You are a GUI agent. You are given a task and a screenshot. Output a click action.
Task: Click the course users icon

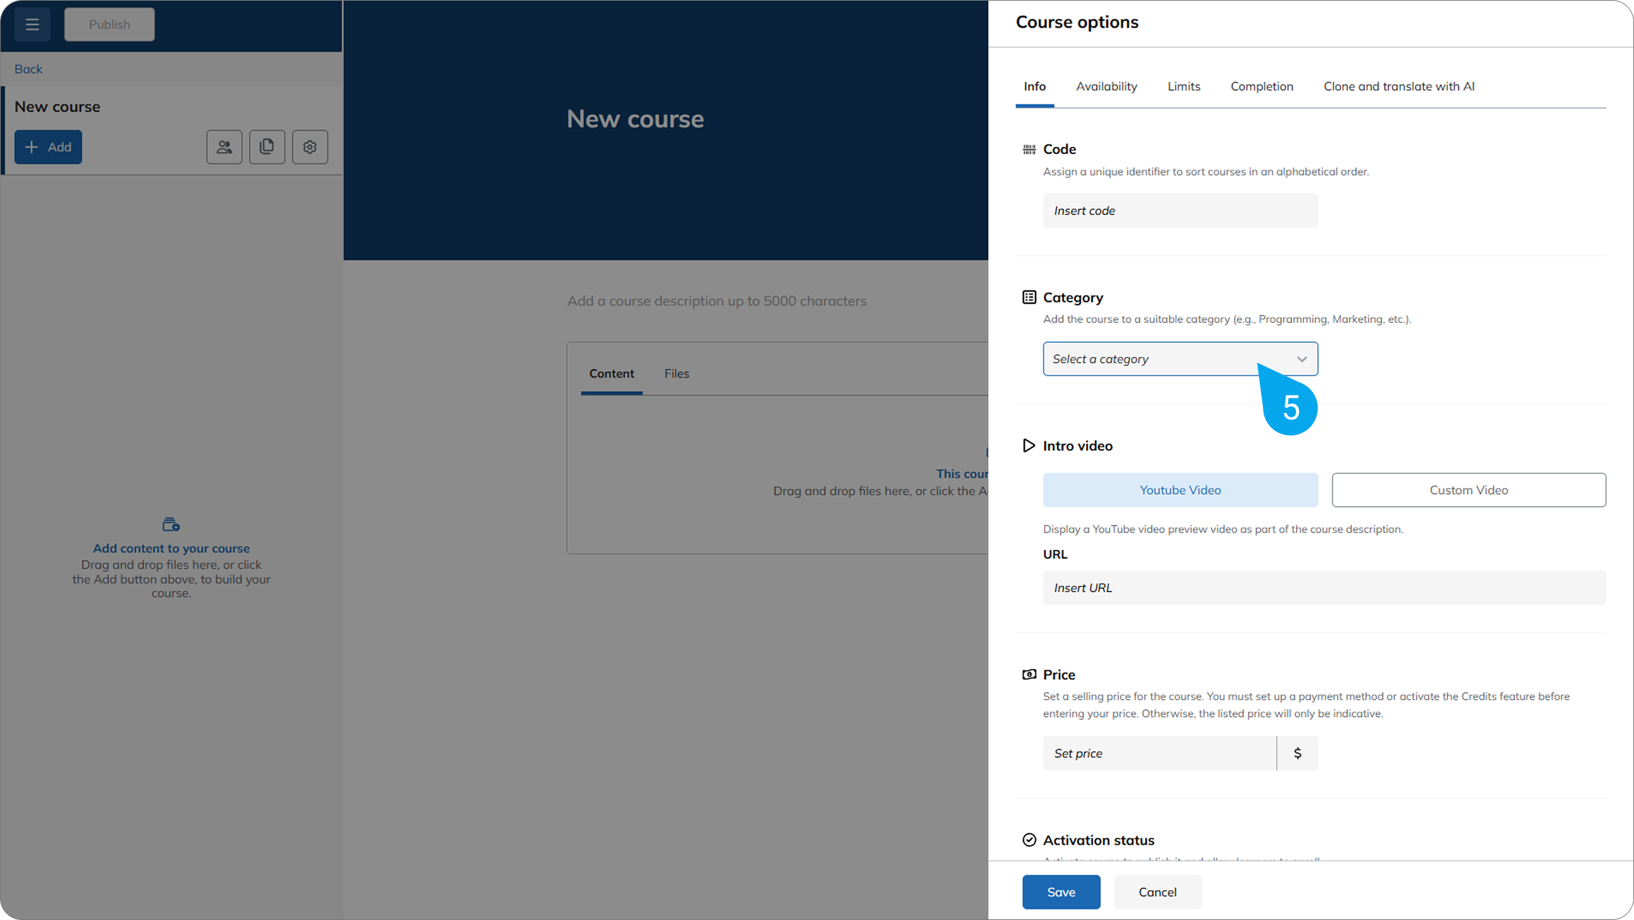tap(224, 147)
